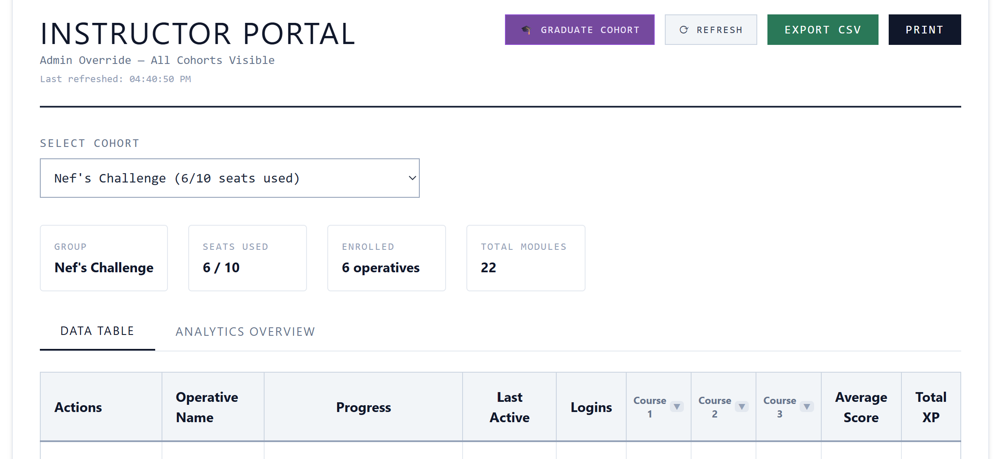
Task: Click the Course 2 header label
Action: [714, 407]
